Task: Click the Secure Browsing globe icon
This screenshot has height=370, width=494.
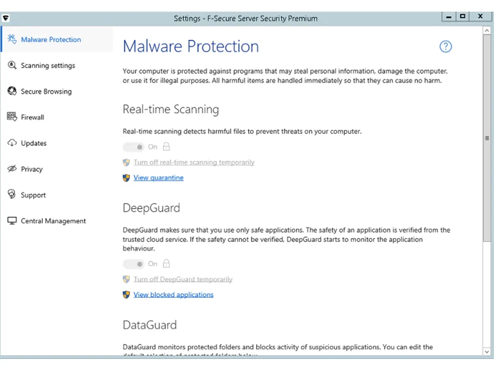Action: click(12, 92)
